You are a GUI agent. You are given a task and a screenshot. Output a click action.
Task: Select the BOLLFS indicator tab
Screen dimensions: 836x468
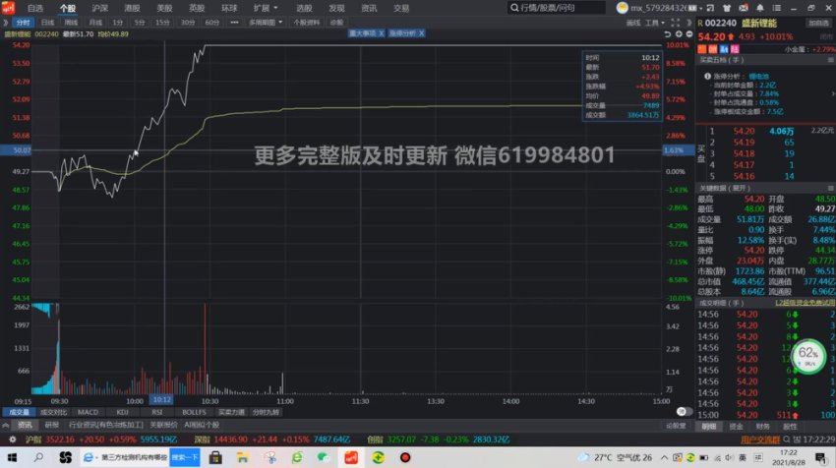click(194, 412)
